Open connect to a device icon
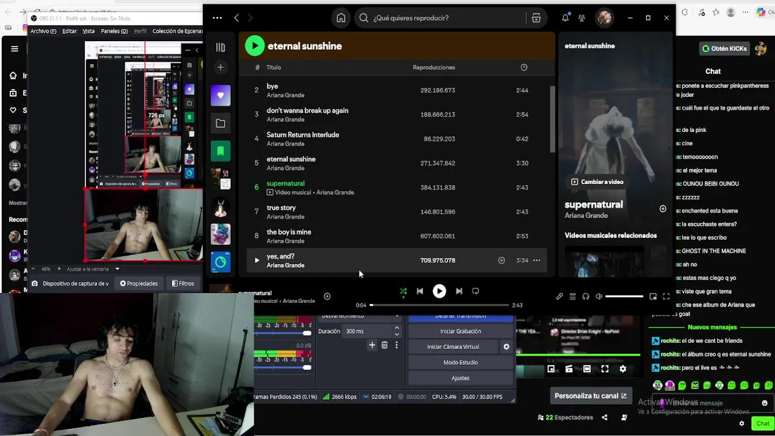This screenshot has height=436, width=775. tap(585, 297)
